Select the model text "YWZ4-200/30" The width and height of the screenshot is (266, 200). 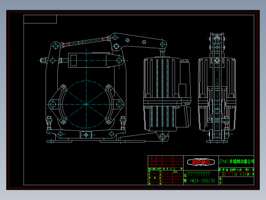pos(202,181)
